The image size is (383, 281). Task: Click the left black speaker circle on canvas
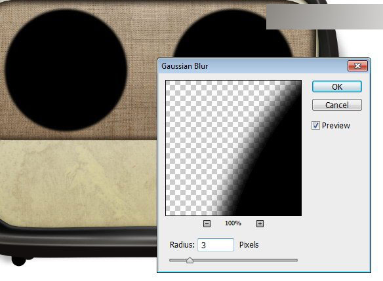point(66,70)
